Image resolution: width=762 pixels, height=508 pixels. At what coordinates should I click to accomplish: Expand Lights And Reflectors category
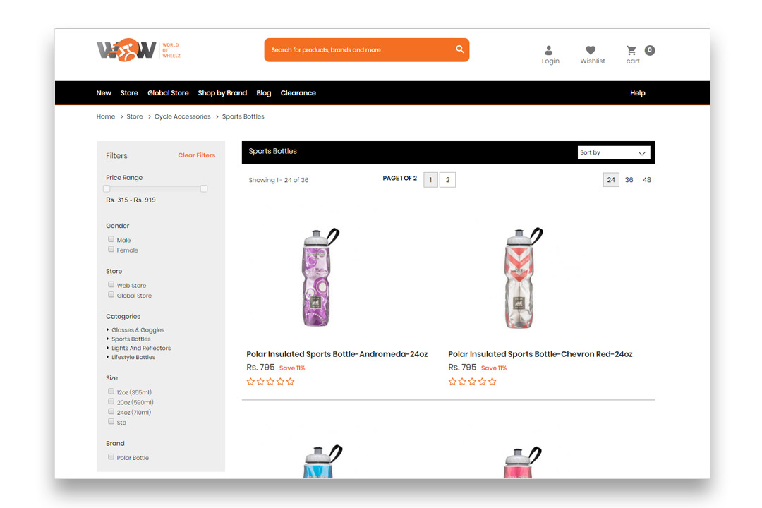point(141,348)
